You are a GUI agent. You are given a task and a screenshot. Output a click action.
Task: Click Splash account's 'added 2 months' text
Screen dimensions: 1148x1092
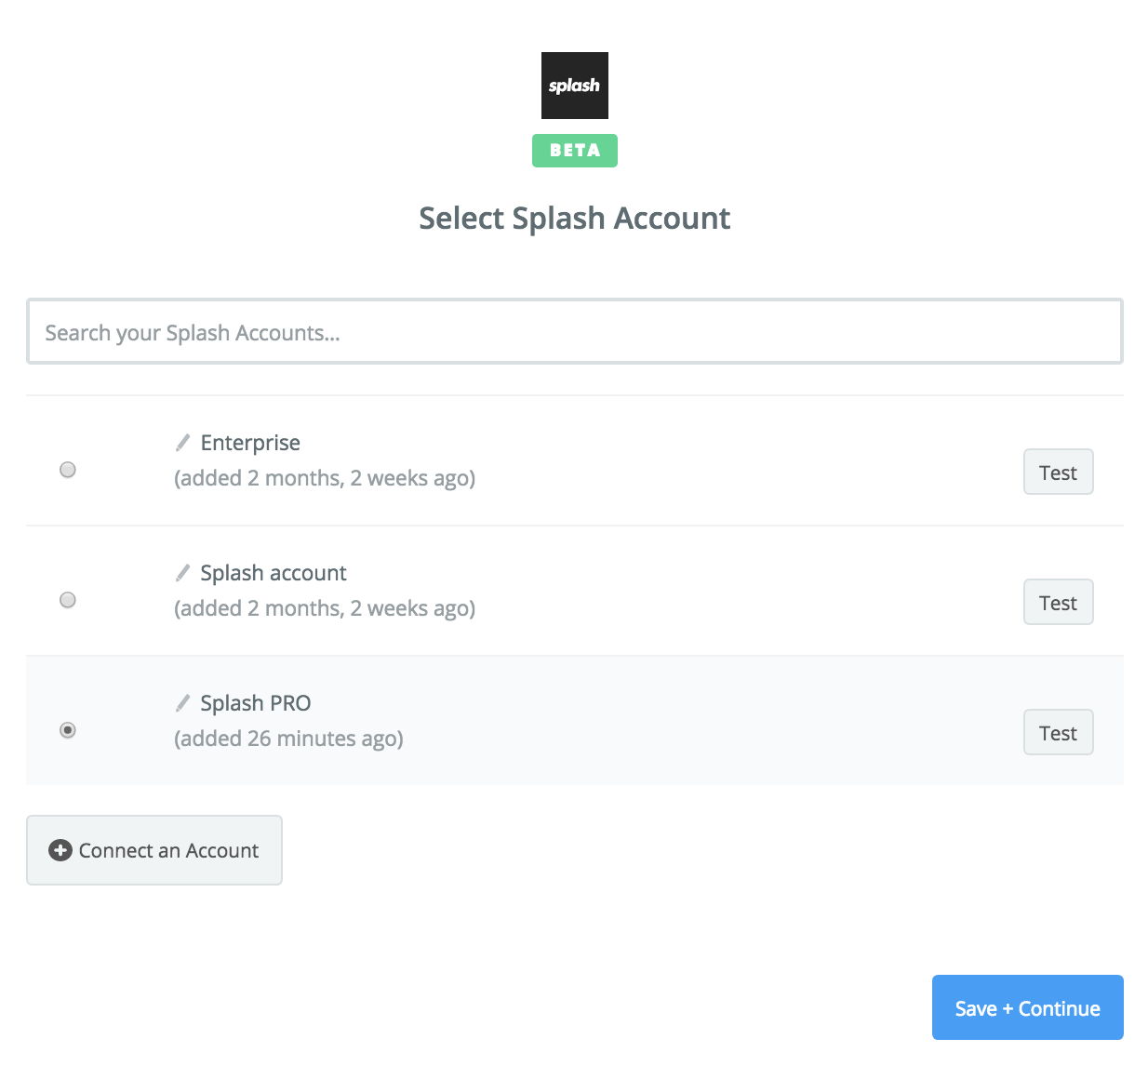click(x=325, y=608)
